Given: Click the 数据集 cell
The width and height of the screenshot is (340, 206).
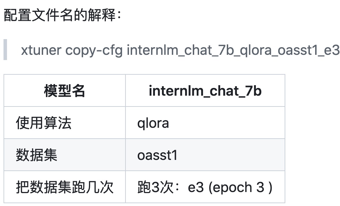Looking at the screenshot, I should 64,155.
